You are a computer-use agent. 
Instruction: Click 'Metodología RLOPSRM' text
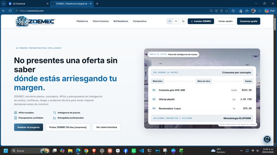click(237, 118)
